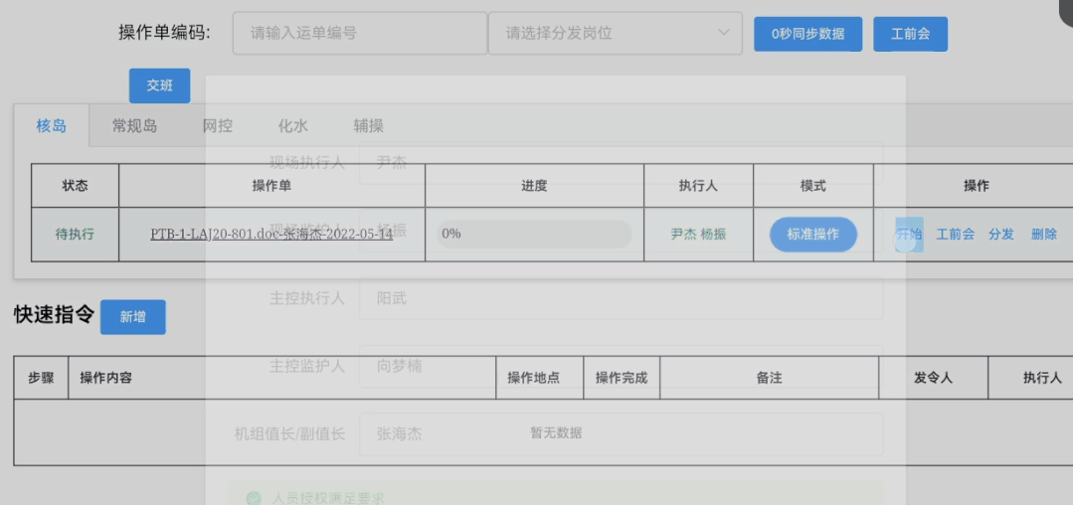Open 工前会 link in the table row

(955, 235)
